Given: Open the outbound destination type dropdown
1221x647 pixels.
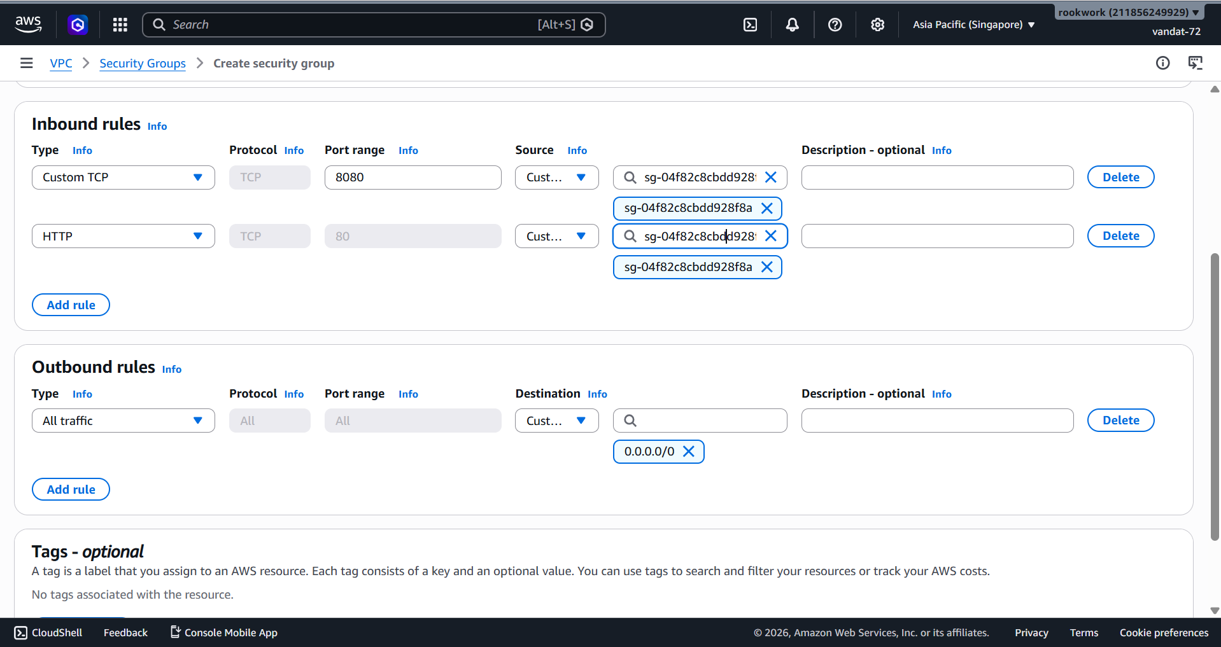Looking at the screenshot, I should coord(557,421).
